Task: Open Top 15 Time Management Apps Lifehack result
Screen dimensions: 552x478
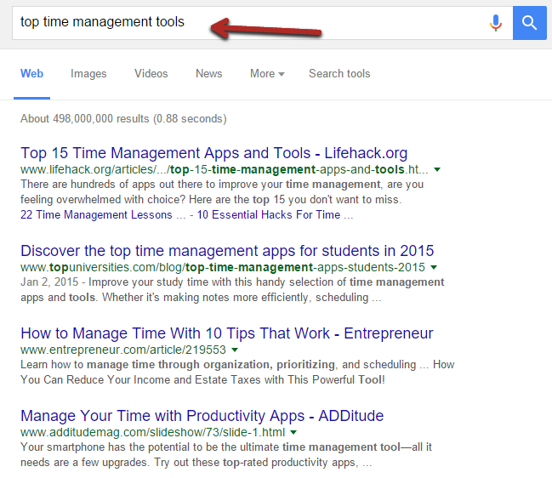Action: pos(214,153)
